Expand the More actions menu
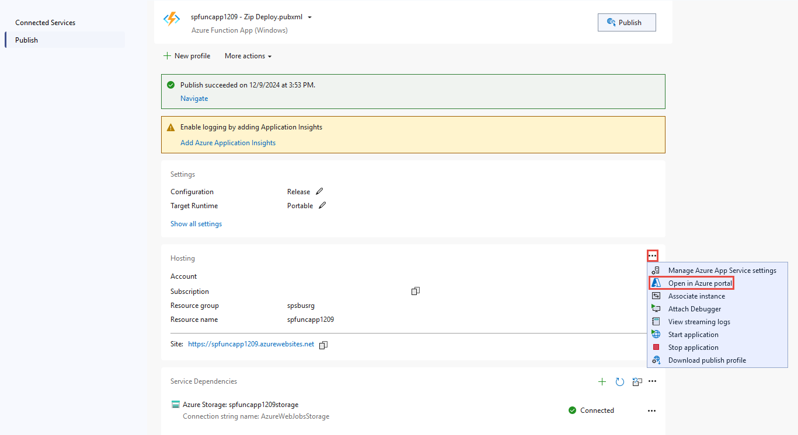The width and height of the screenshot is (798, 435). (x=248, y=55)
